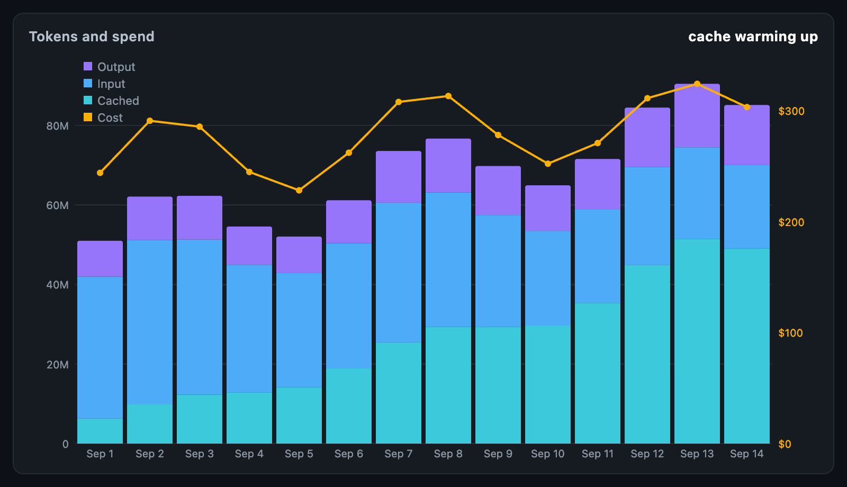
Task: Click the '$300' right axis label
Action: [x=791, y=111]
